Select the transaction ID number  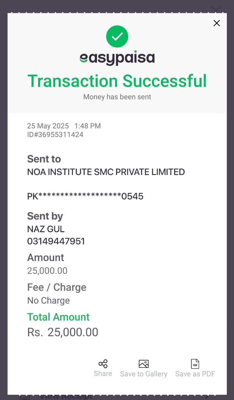coord(55,135)
